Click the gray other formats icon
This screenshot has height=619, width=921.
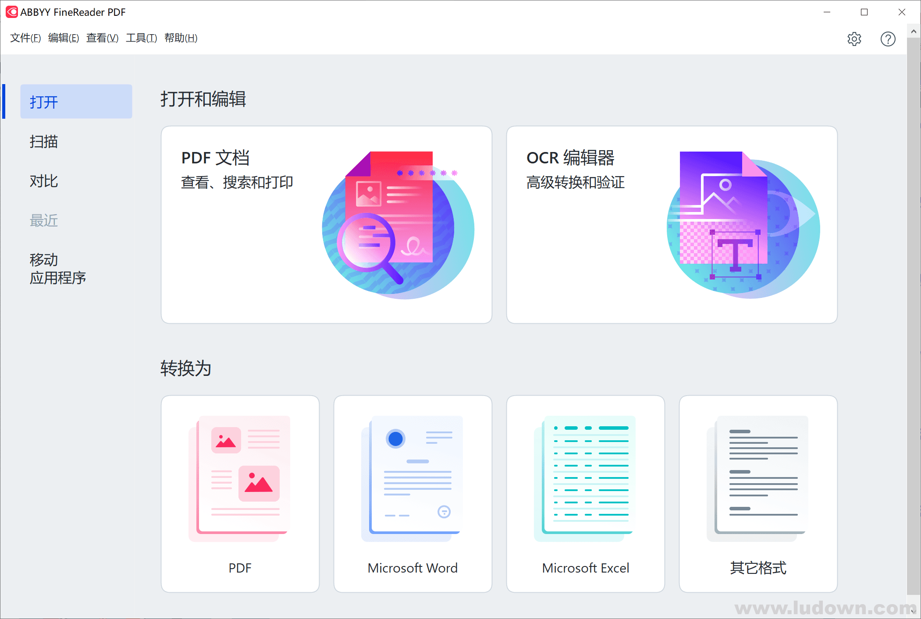pyautogui.click(x=757, y=478)
